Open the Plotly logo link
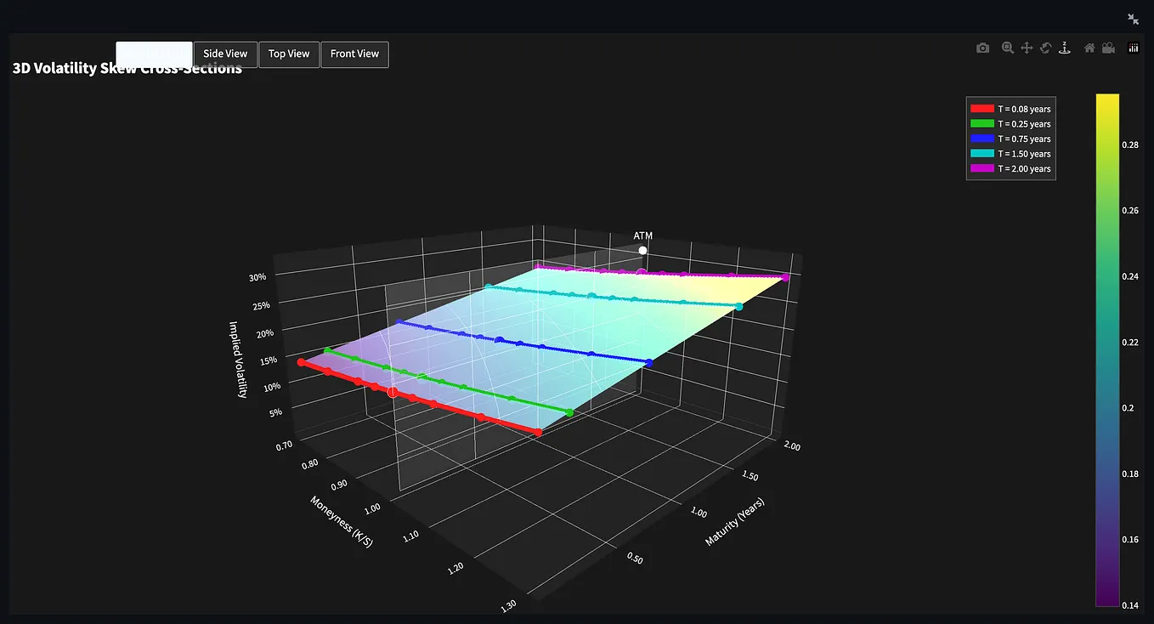The image size is (1154, 624). click(x=1133, y=48)
